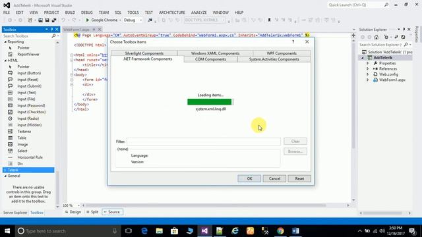Expand the Telerik group in Toolbox
The width and height of the screenshot is (422, 237).
click(5, 170)
